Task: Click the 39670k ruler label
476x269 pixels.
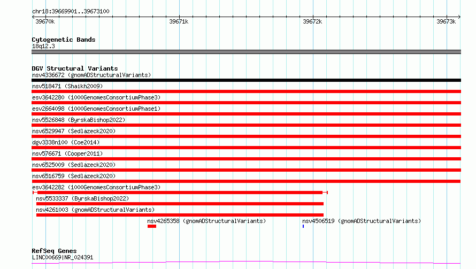Action: click(x=45, y=21)
